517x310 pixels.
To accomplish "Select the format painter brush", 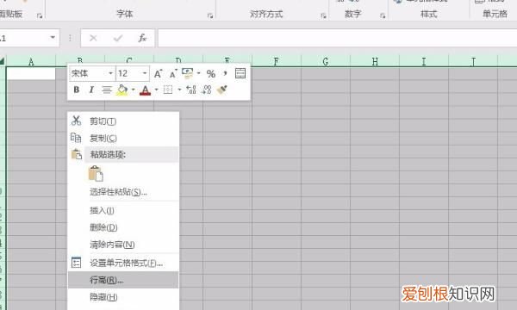I will [x=222, y=90].
